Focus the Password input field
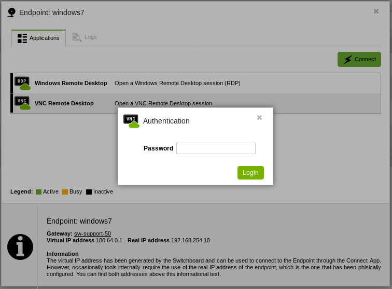The image size is (392, 289). pyautogui.click(x=216, y=148)
